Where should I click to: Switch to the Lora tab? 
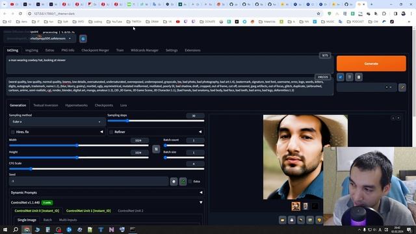(x=123, y=105)
